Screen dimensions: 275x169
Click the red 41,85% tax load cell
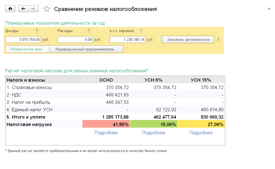coord(106,124)
